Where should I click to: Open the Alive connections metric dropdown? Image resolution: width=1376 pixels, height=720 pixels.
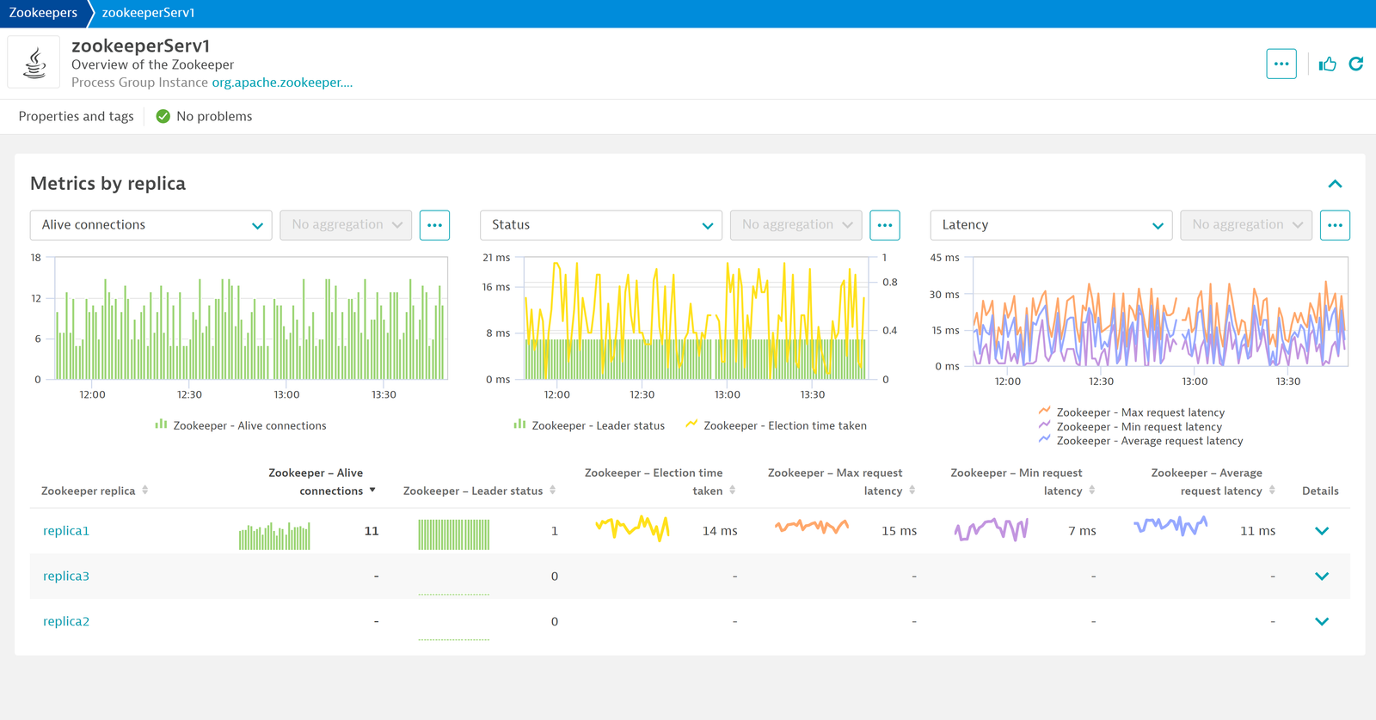(151, 225)
